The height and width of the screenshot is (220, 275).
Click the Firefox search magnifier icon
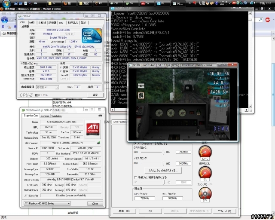point(261,20)
